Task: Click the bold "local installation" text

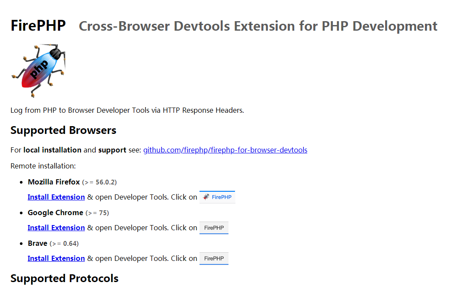Action: [52, 150]
